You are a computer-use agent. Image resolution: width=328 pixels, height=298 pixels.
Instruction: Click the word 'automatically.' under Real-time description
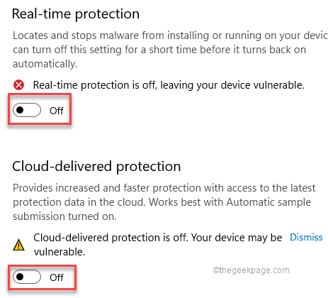tap(45, 64)
